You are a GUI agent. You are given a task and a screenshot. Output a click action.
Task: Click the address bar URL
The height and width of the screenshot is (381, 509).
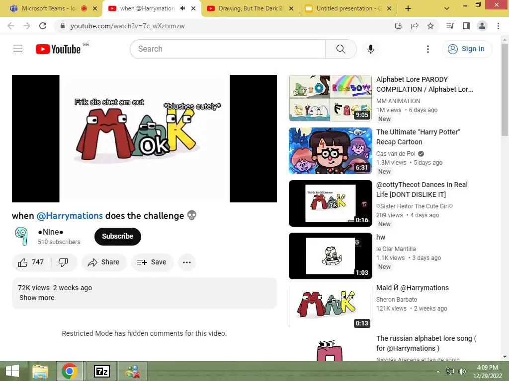click(127, 26)
